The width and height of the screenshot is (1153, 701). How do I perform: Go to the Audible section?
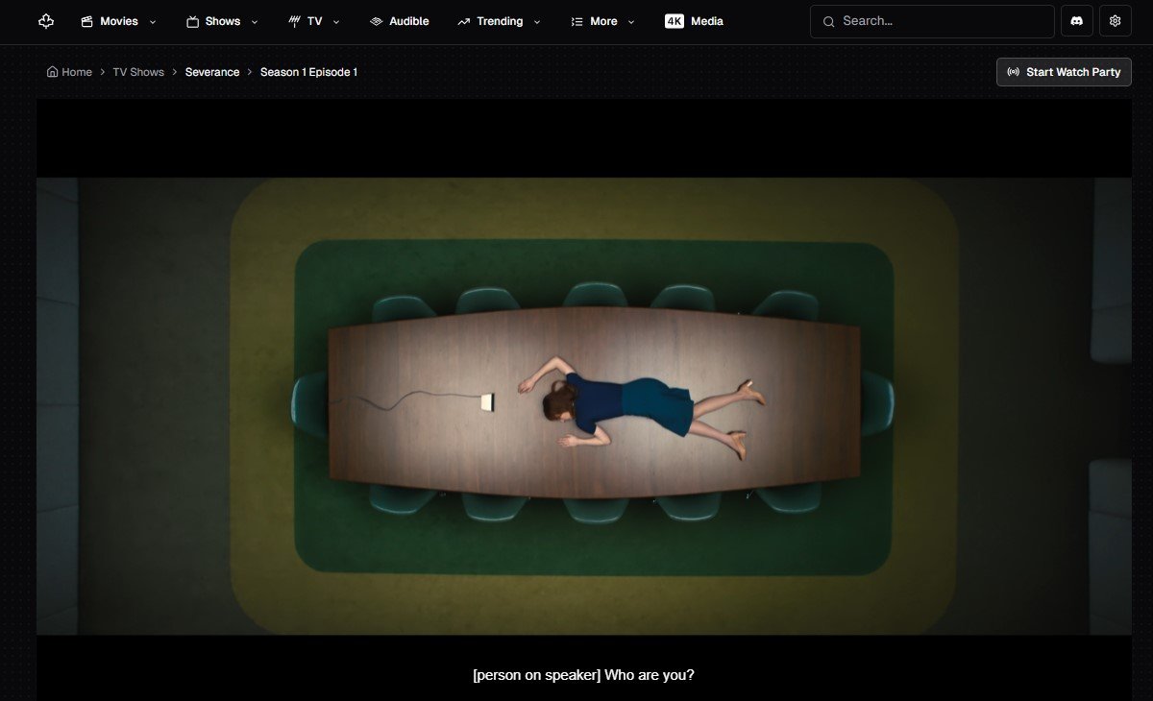click(400, 21)
